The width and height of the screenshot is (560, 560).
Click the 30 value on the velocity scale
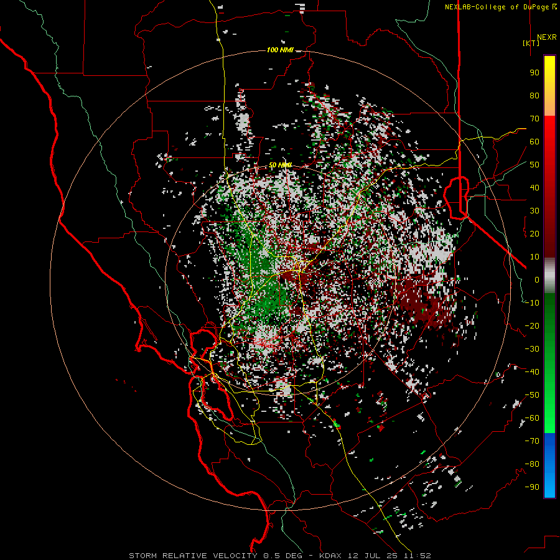click(x=534, y=211)
